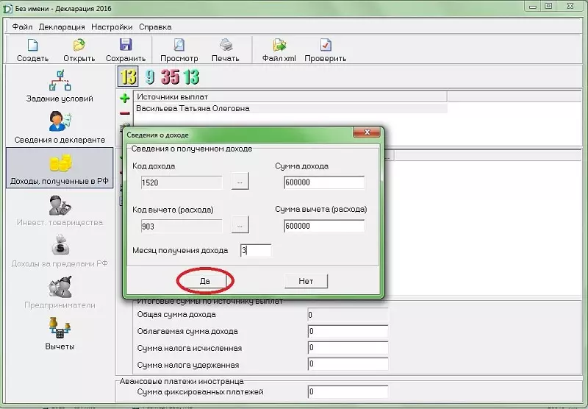Save the declaration with Сохранить

[x=126, y=50]
